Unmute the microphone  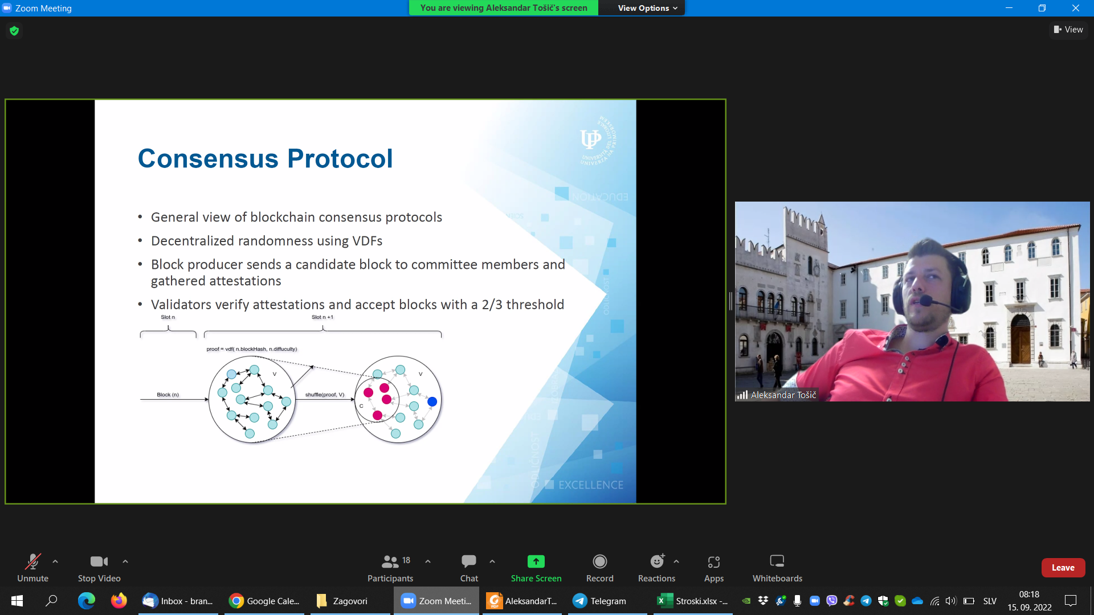point(32,568)
